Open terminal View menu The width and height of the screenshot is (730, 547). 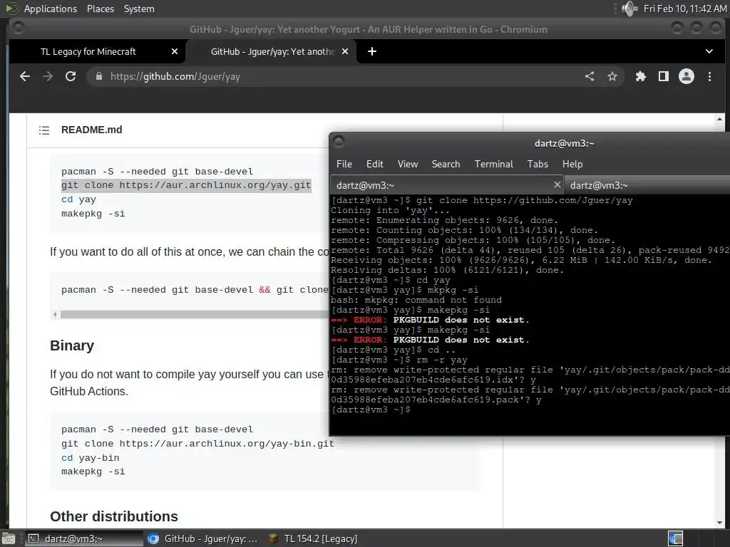[x=408, y=164]
